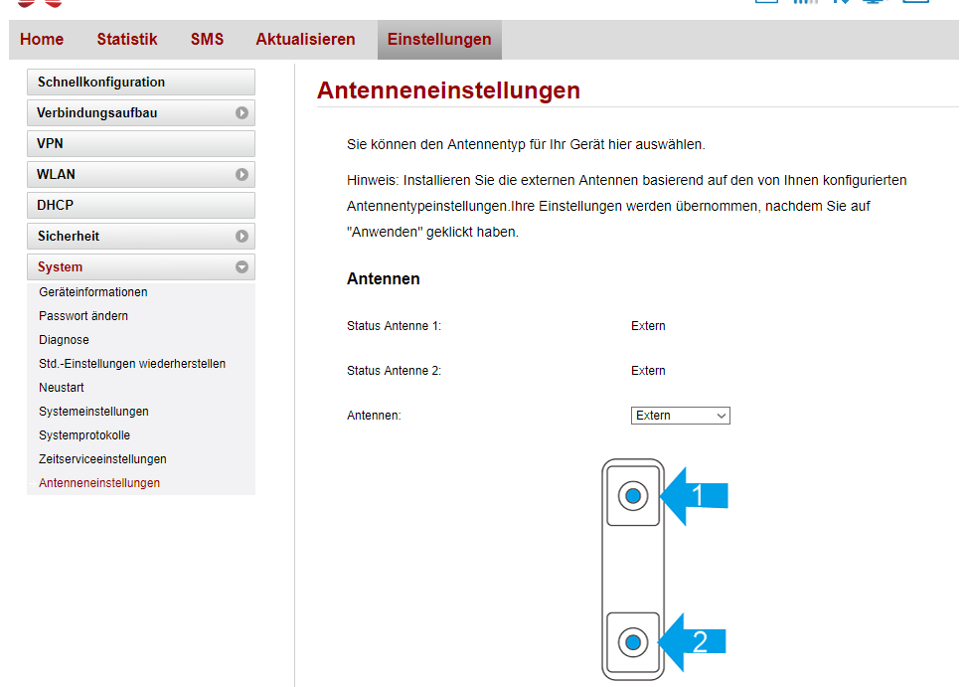
Task: Open the Antennen type dropdown
Action: tap(680, 416)
